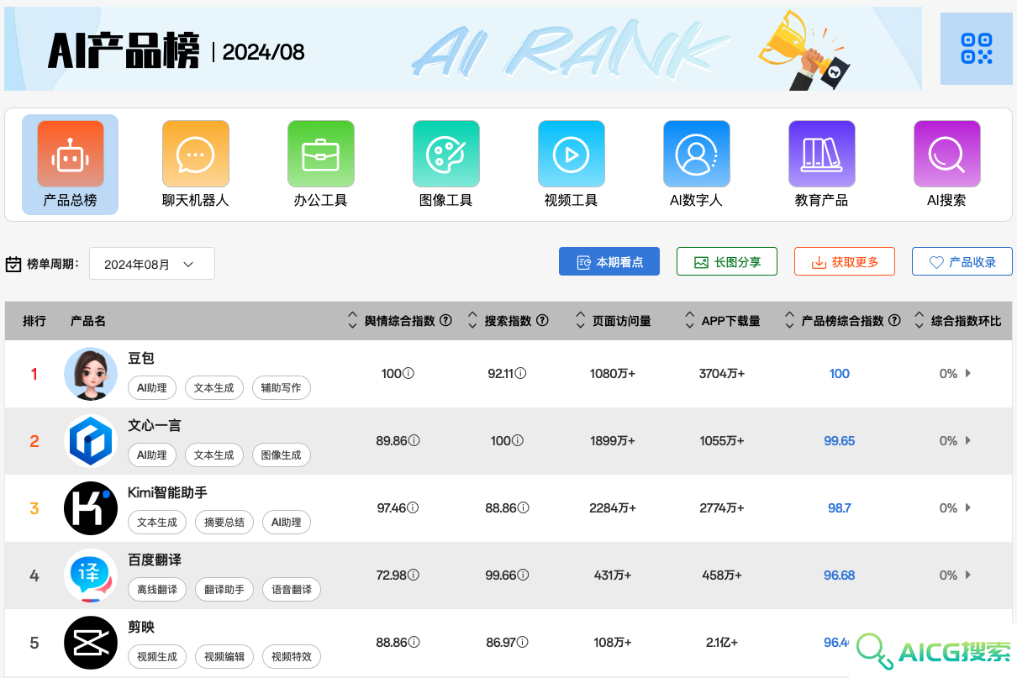Expand Kimi智能助手 row trend arrow

pyautogui.click(x=968, y=507)
